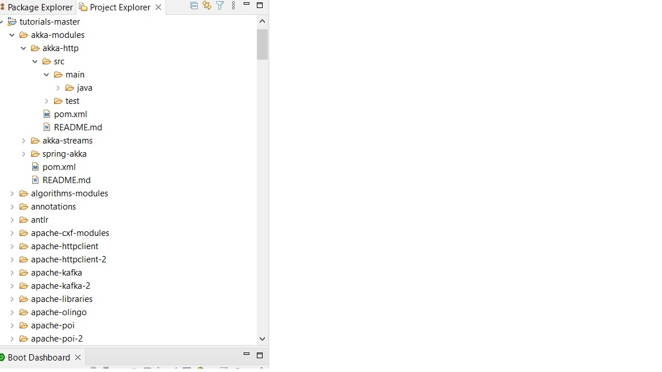Expand the spring-akka folder

24,154
